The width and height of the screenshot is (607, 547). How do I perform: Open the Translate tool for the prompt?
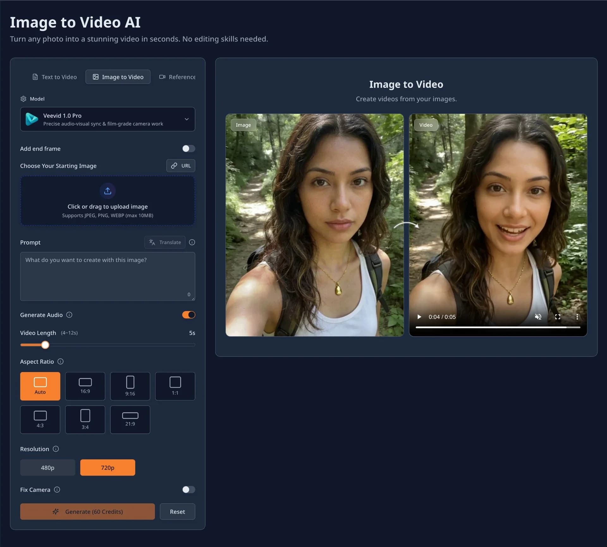[x=164, y=242]
